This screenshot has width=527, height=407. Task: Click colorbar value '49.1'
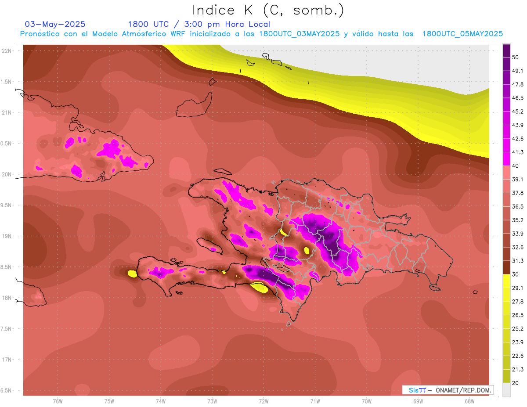[x=518, y=71]
